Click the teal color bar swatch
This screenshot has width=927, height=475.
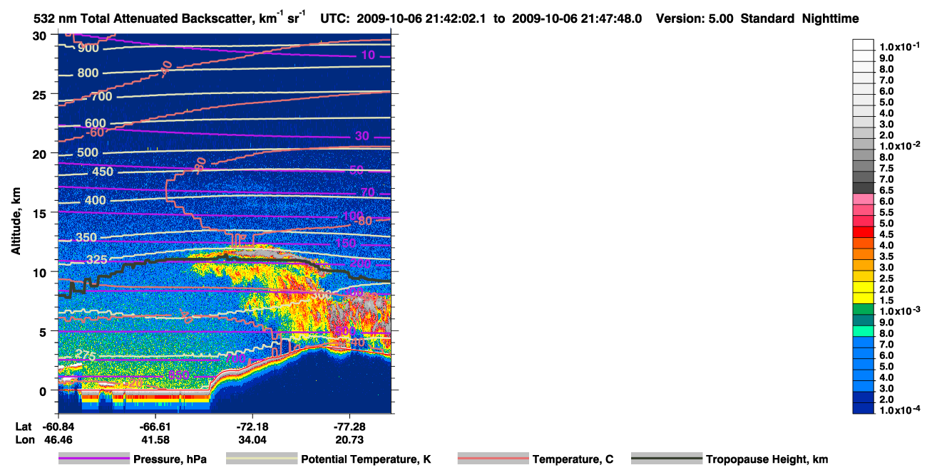pos(863,321)
